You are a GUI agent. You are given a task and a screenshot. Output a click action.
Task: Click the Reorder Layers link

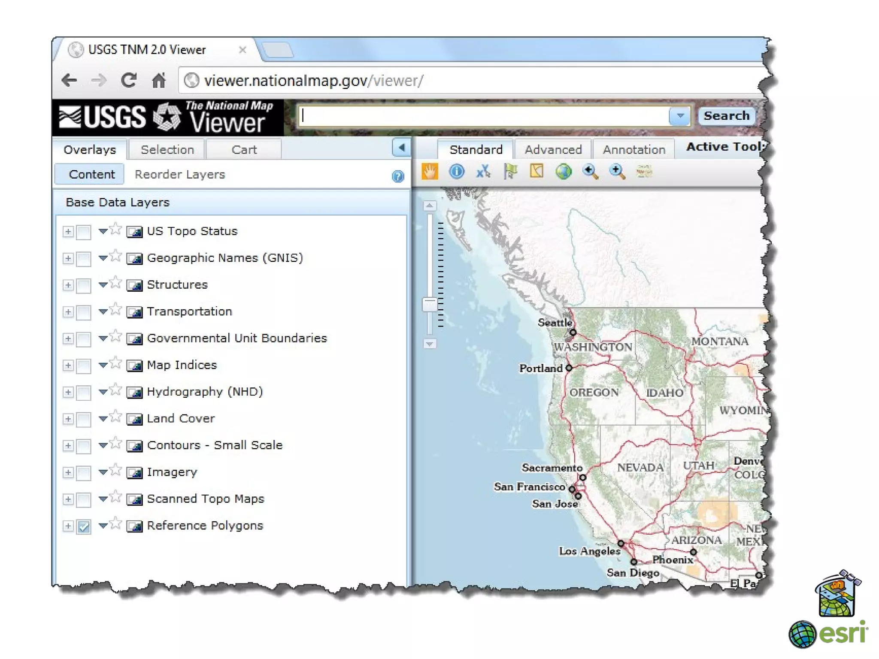tap(179, 174)
